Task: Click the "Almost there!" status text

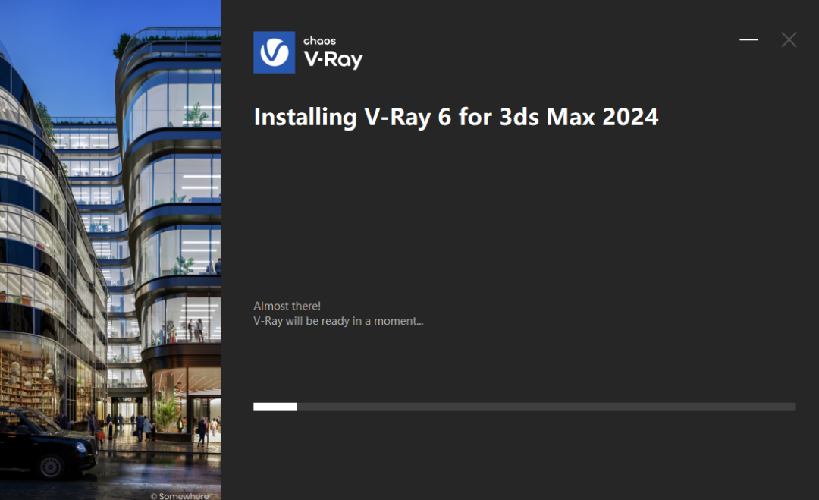Action: click(287, 306)
